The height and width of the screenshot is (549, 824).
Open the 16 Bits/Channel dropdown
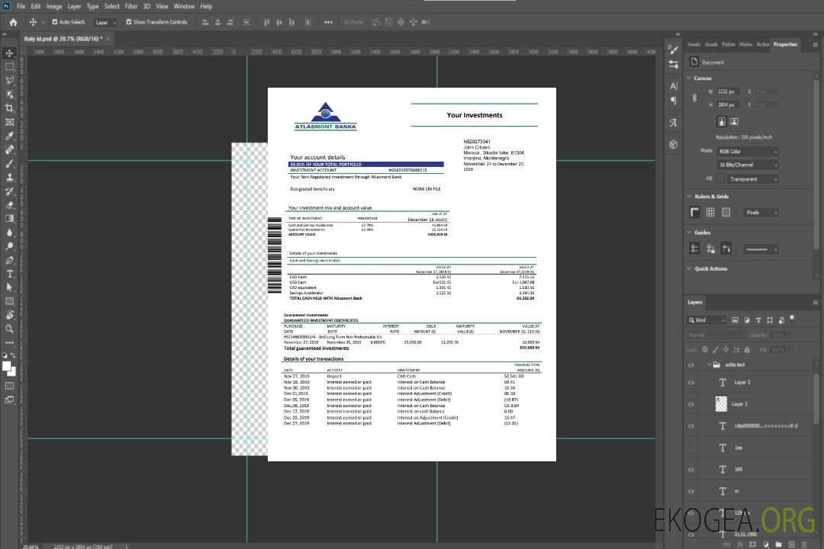[x=747, y=165]
